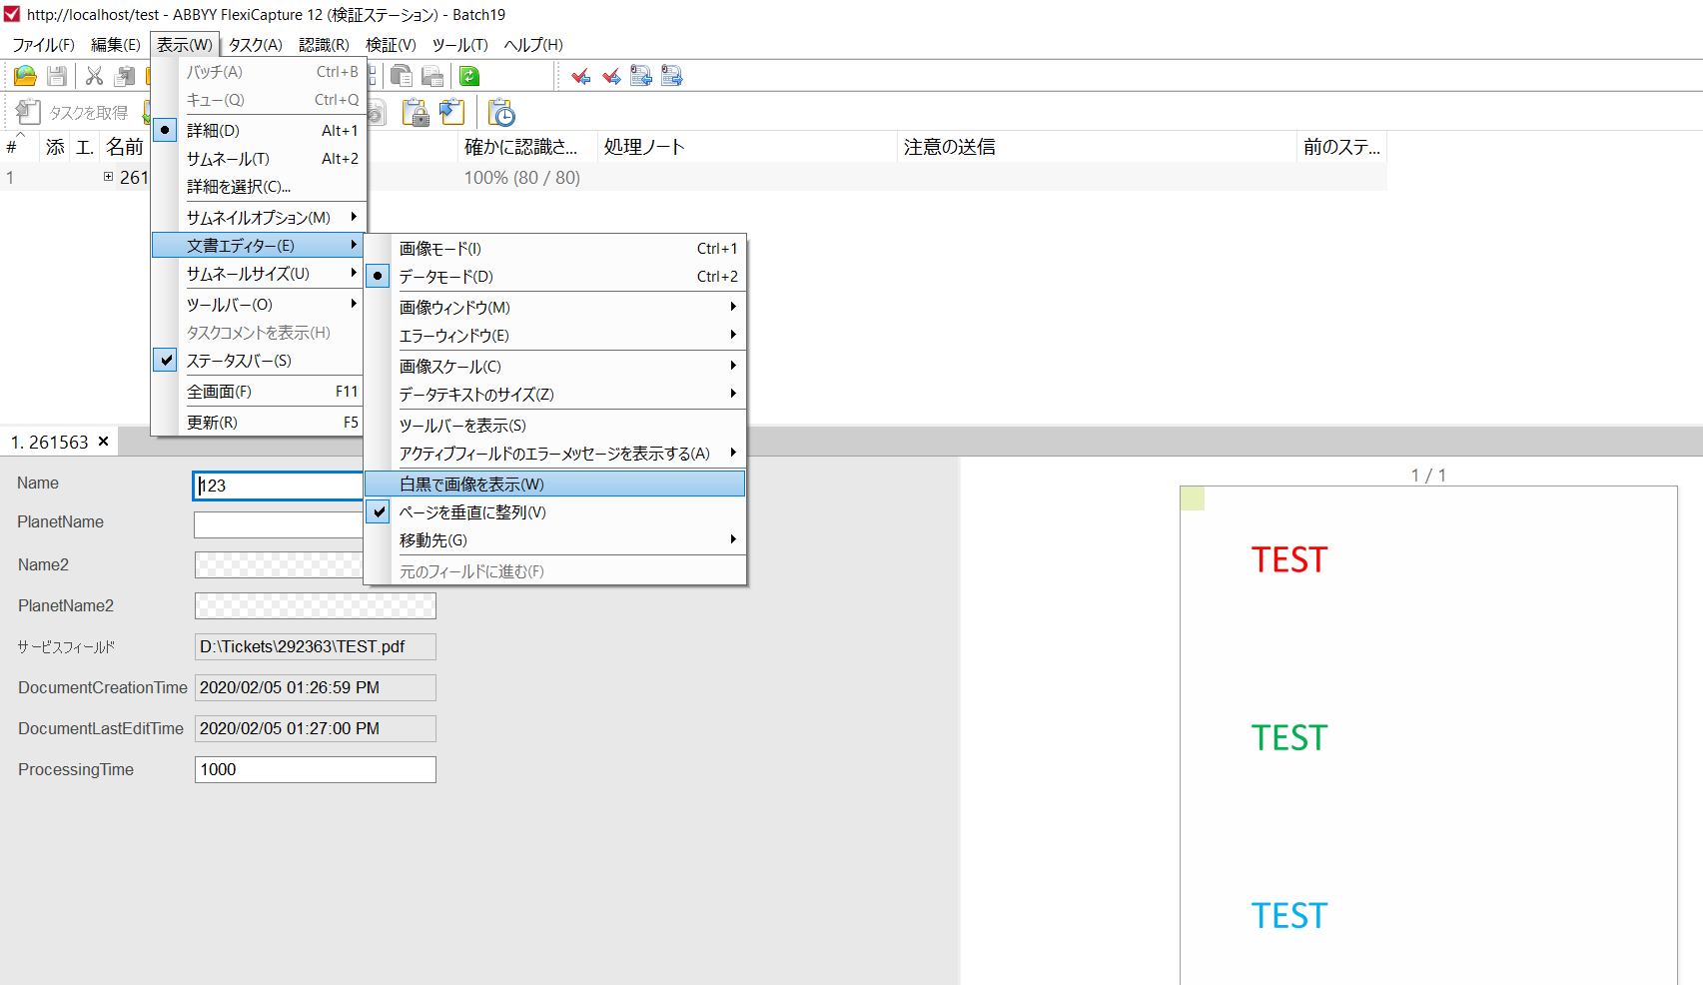The image size is (1703, 985).
Task: Click the green TEST text in document
Action: pos(1288,737)
